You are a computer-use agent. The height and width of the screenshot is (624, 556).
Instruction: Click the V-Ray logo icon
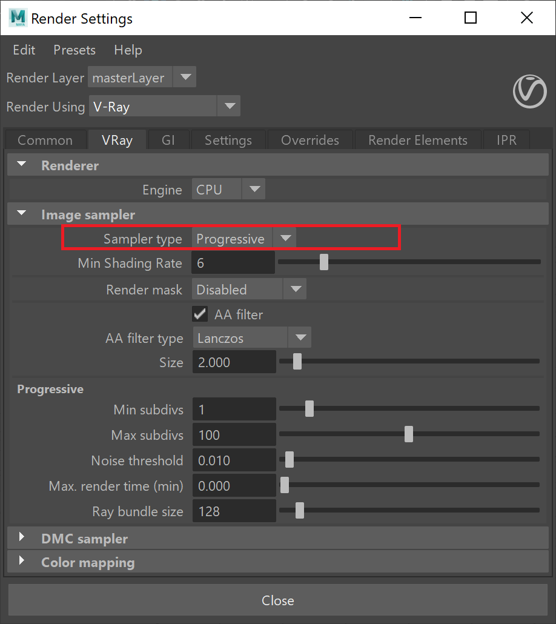pos(530,91)
